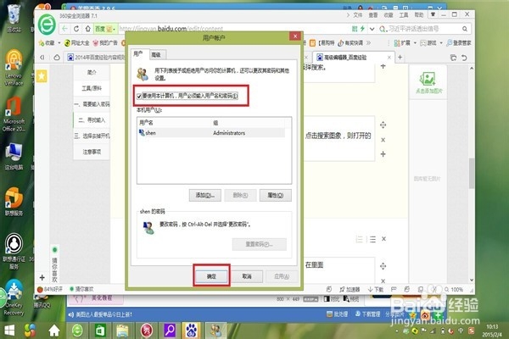Tick the 'users must enter name and password' checkbox
Viewport: 509px width, 339px height.
(139, 96)
